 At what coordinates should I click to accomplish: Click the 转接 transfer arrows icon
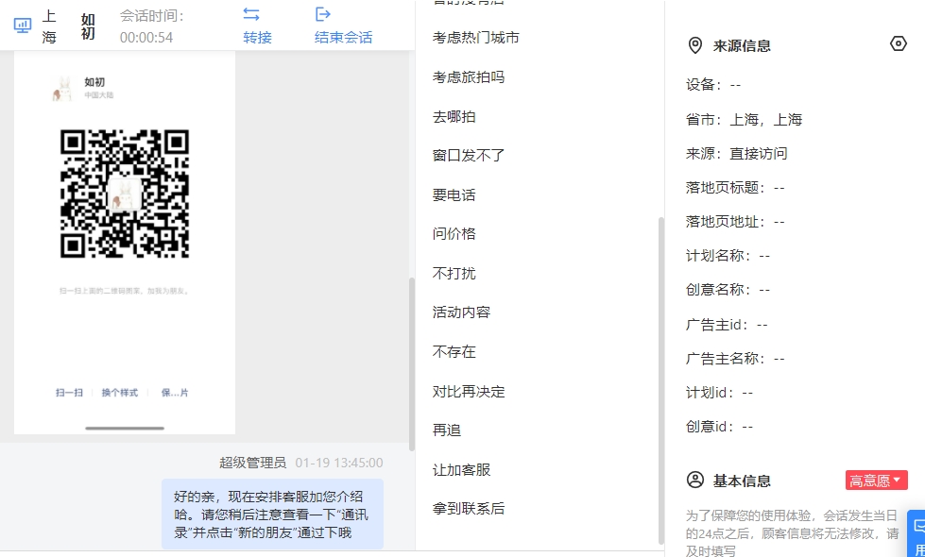pos(251,14)
